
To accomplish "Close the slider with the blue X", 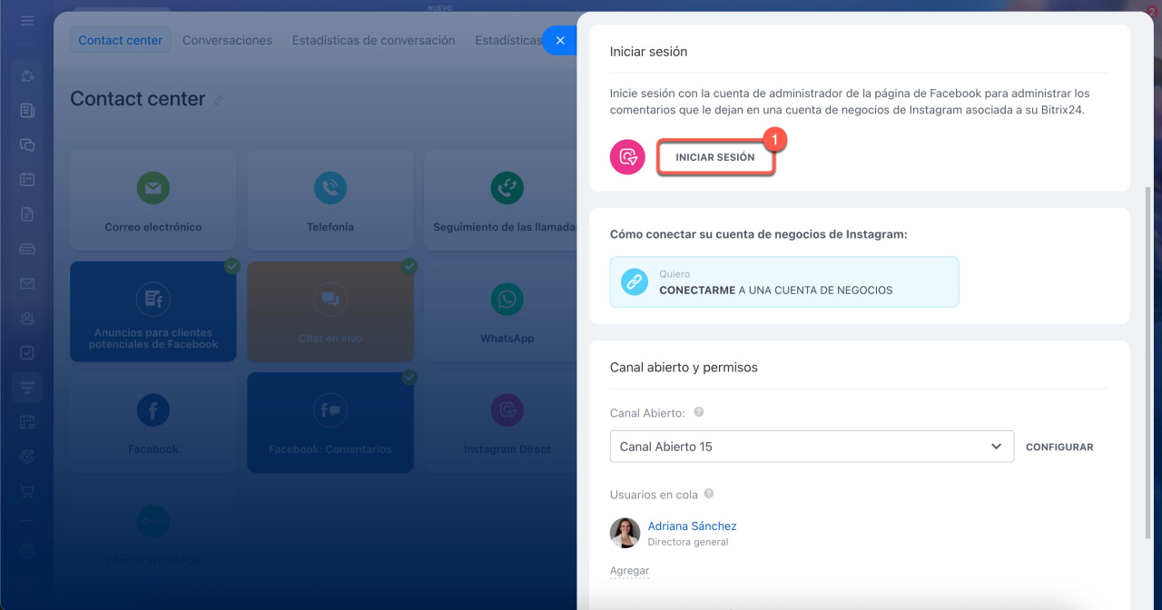I will (560, 41).
